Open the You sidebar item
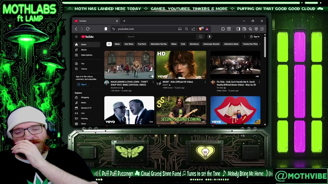This screenshot has height=184, width=328. point(86,64)
